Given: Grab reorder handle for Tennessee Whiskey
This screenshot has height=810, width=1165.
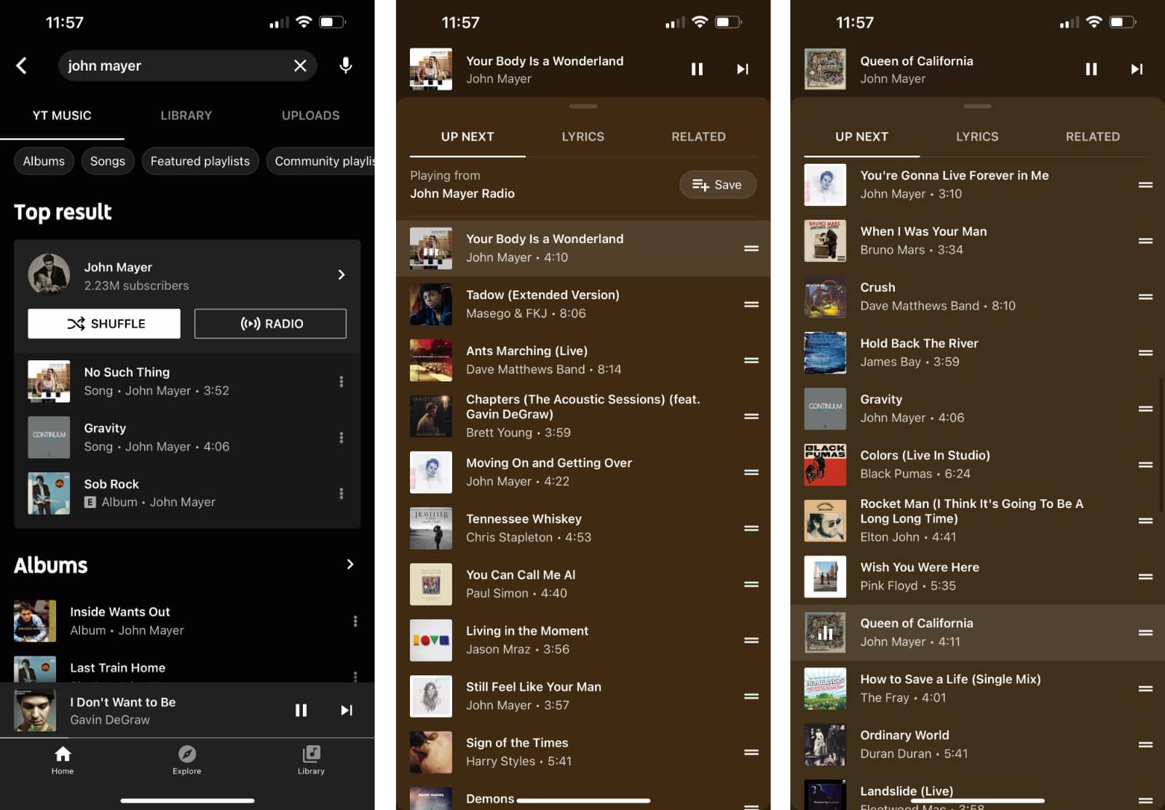Looking at the screenshot, I should pyautogui.click(x=751, y=528).
